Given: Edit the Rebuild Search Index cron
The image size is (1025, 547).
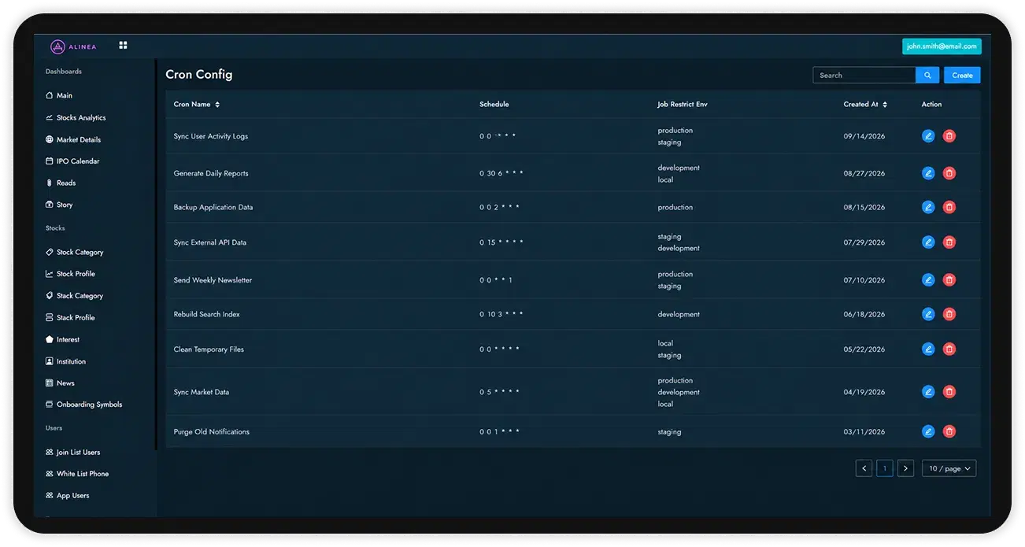Looking at the screenshot, I should point(928,314).
